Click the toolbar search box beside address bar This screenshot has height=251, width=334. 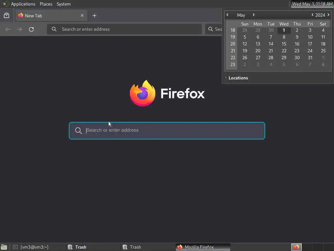[214, 29]
